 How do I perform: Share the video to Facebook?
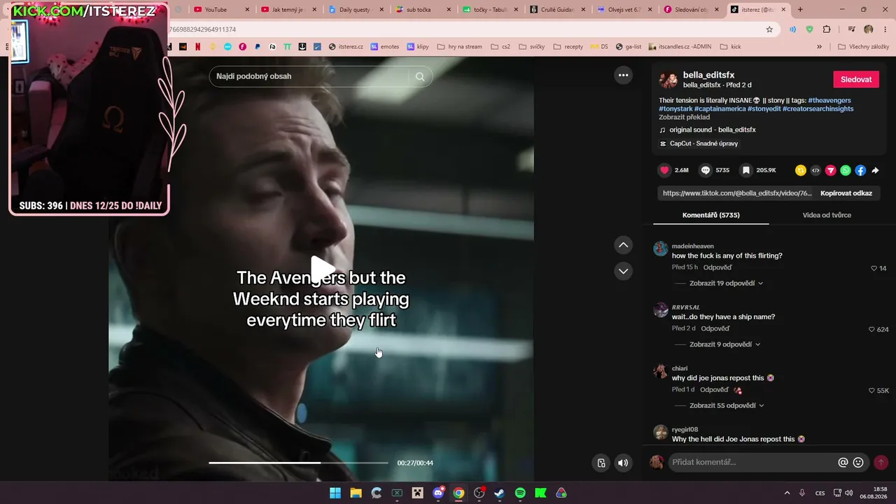point(860,170)
